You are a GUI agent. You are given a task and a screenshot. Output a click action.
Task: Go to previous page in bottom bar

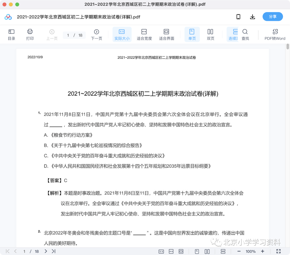click(15, 251)
